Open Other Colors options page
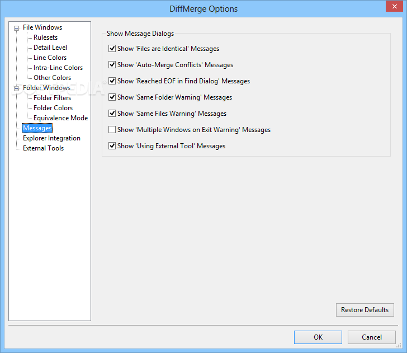The height and width of the screenshot is (353, 407). coord(52,78)
